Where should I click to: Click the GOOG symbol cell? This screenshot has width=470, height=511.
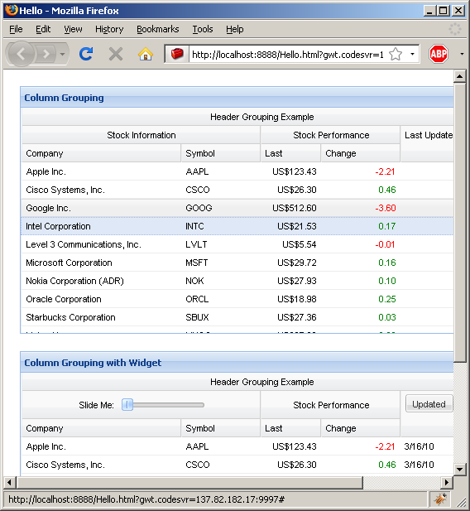click(x=199, y=208)
